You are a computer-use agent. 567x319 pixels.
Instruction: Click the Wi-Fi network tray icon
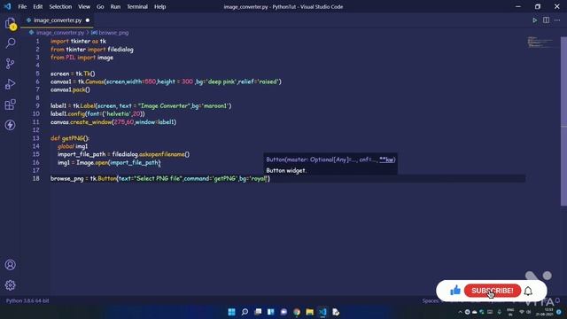click(x=522, y=312)
